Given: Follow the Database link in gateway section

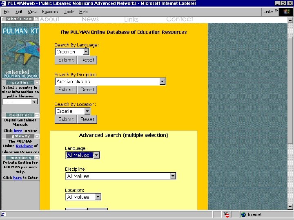Looking at the screenshot, I should (x=24, y=146).
